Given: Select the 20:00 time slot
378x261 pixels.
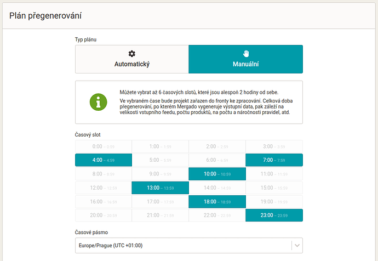Looking at the screenshot, I should point(104,215).
